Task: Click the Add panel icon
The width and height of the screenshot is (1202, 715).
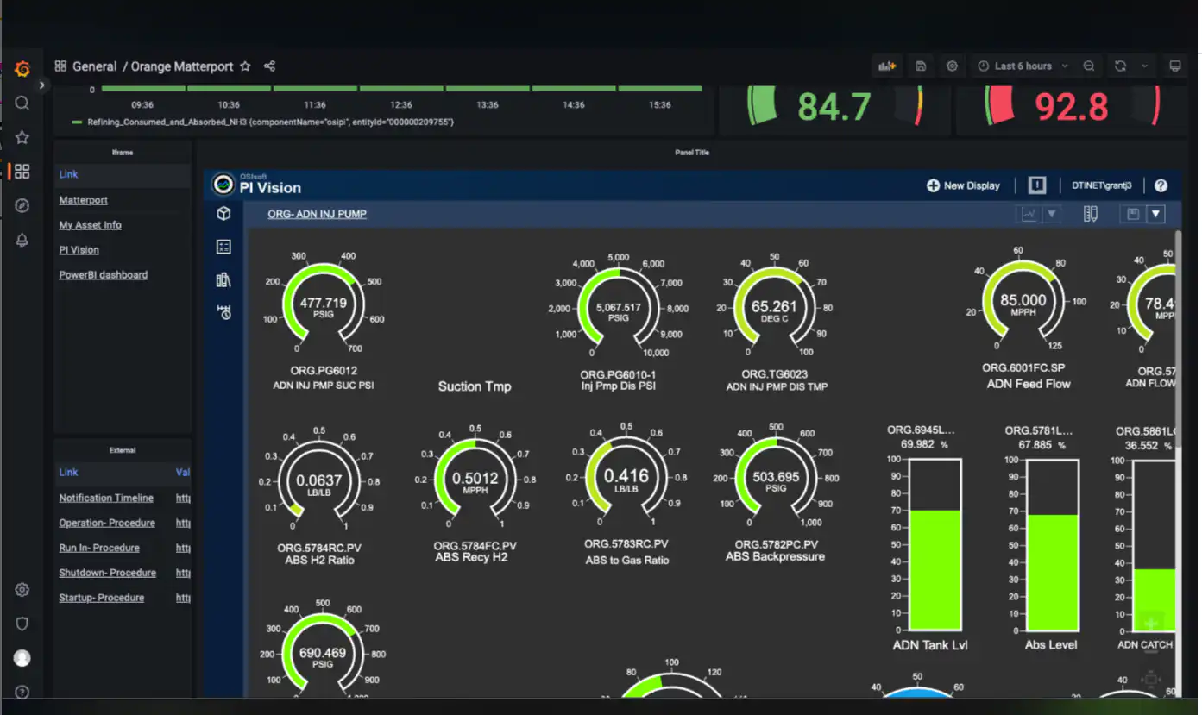Action: click(887, 66)
